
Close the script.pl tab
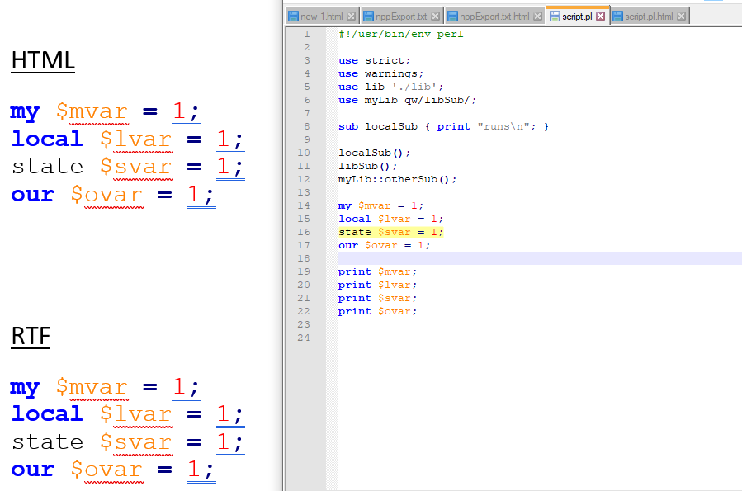click(601, 16)
